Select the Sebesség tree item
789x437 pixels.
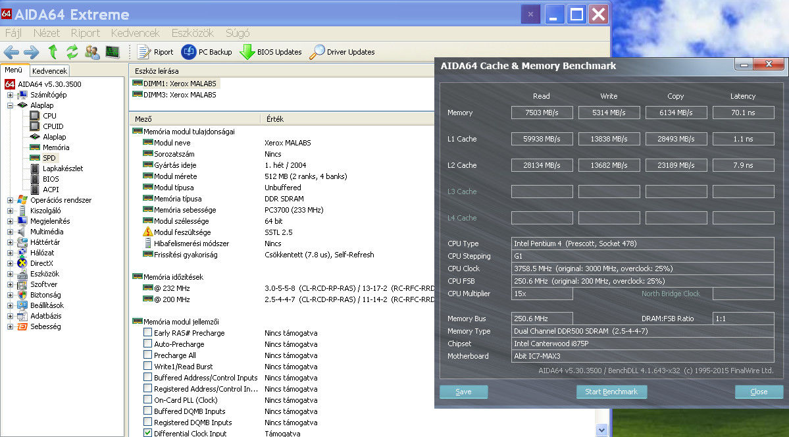(x=45, y=326)
